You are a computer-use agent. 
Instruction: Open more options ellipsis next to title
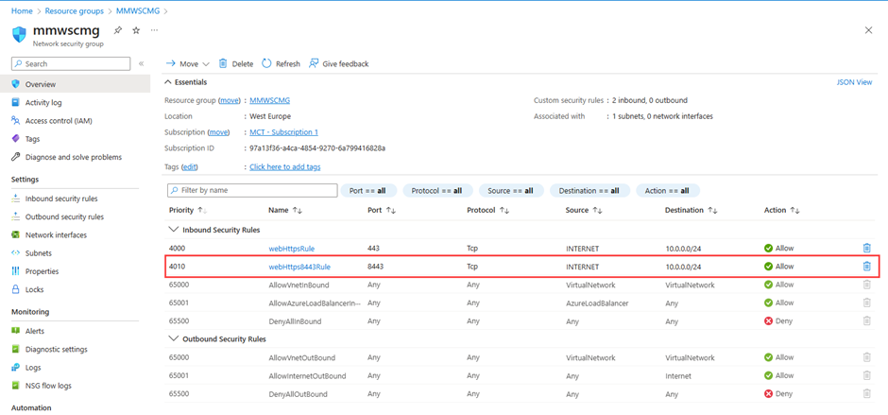pyautogui.click(x=154, y=30)
